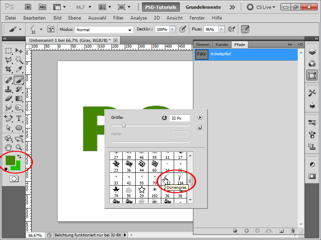Enable airbrush mode button

[x=232, y=29]
